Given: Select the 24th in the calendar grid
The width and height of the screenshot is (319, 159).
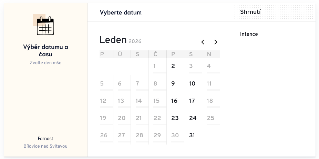Looking at the screenshot, I should 193,118.
